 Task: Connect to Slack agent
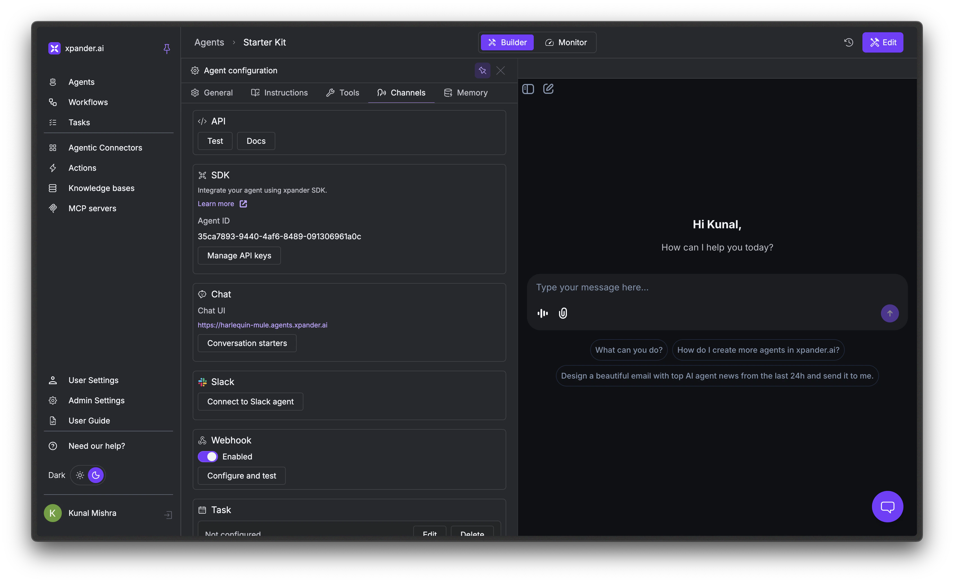tap(250, 401)
